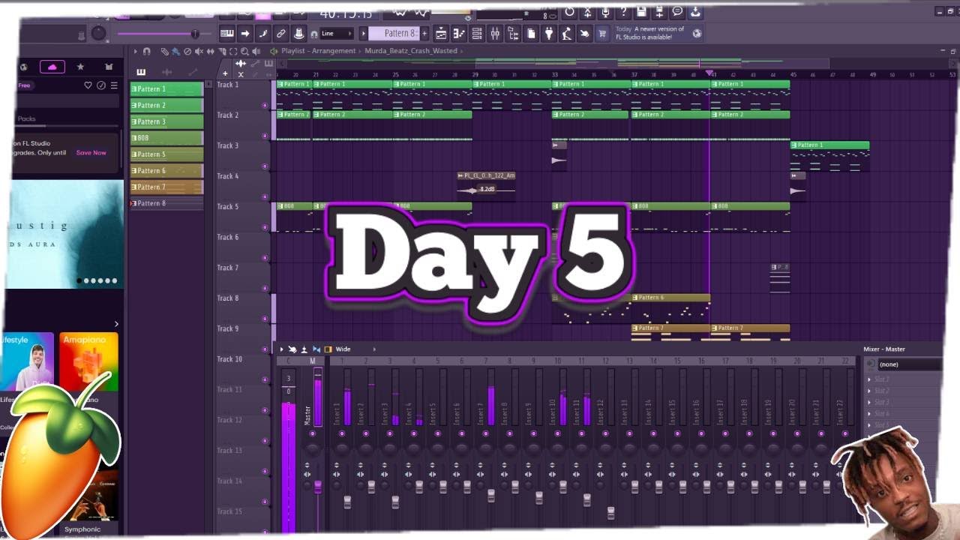The height and width of the screenshot is (540, 960).
Task: Open the Plugin picker plug icon
Action: coord(549,34)
